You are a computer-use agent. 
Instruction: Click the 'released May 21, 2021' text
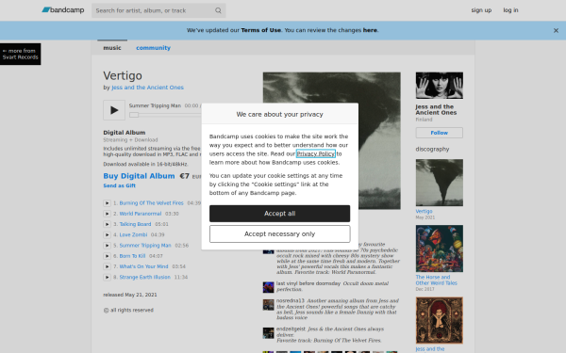coord(130,295)
